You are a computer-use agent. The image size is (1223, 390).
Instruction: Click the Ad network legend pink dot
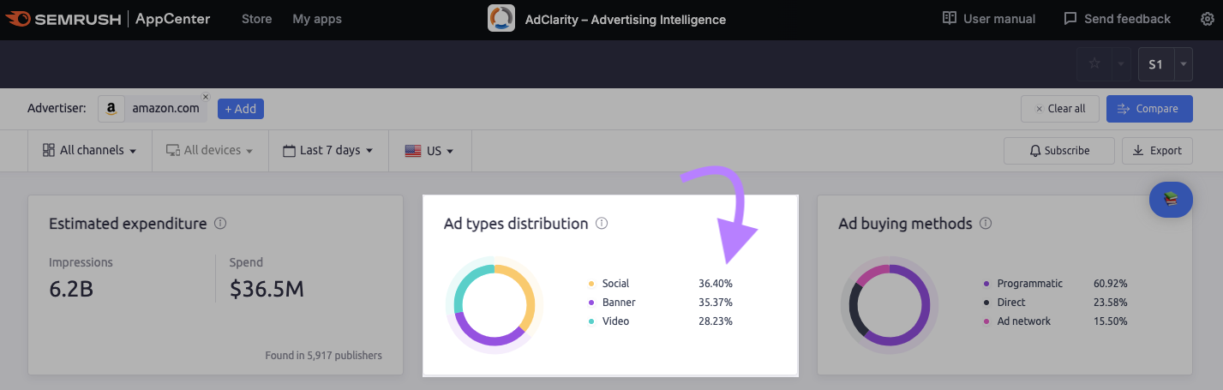pos(986,321)
